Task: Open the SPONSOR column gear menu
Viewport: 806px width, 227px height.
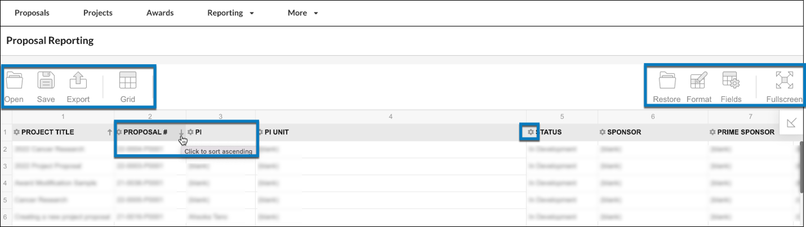Action: (603, 132)
